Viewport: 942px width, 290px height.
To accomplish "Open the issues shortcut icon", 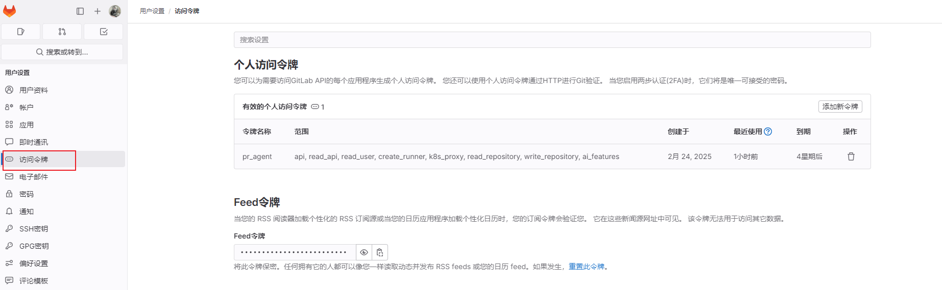I will (x=21, y=32).
